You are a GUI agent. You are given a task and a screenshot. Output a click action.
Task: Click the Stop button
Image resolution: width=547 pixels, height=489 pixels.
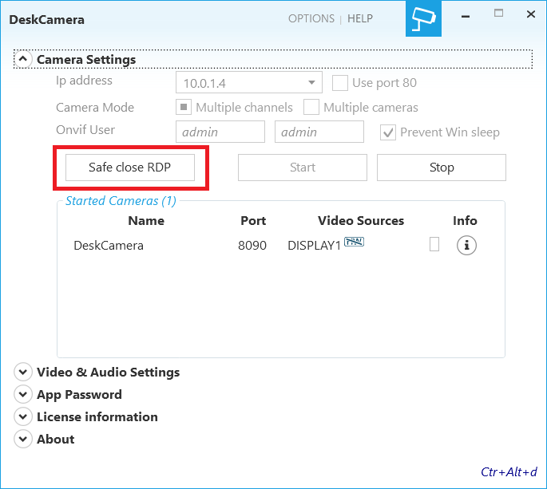coord(441,168)
